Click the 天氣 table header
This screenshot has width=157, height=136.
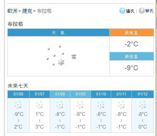58,32
